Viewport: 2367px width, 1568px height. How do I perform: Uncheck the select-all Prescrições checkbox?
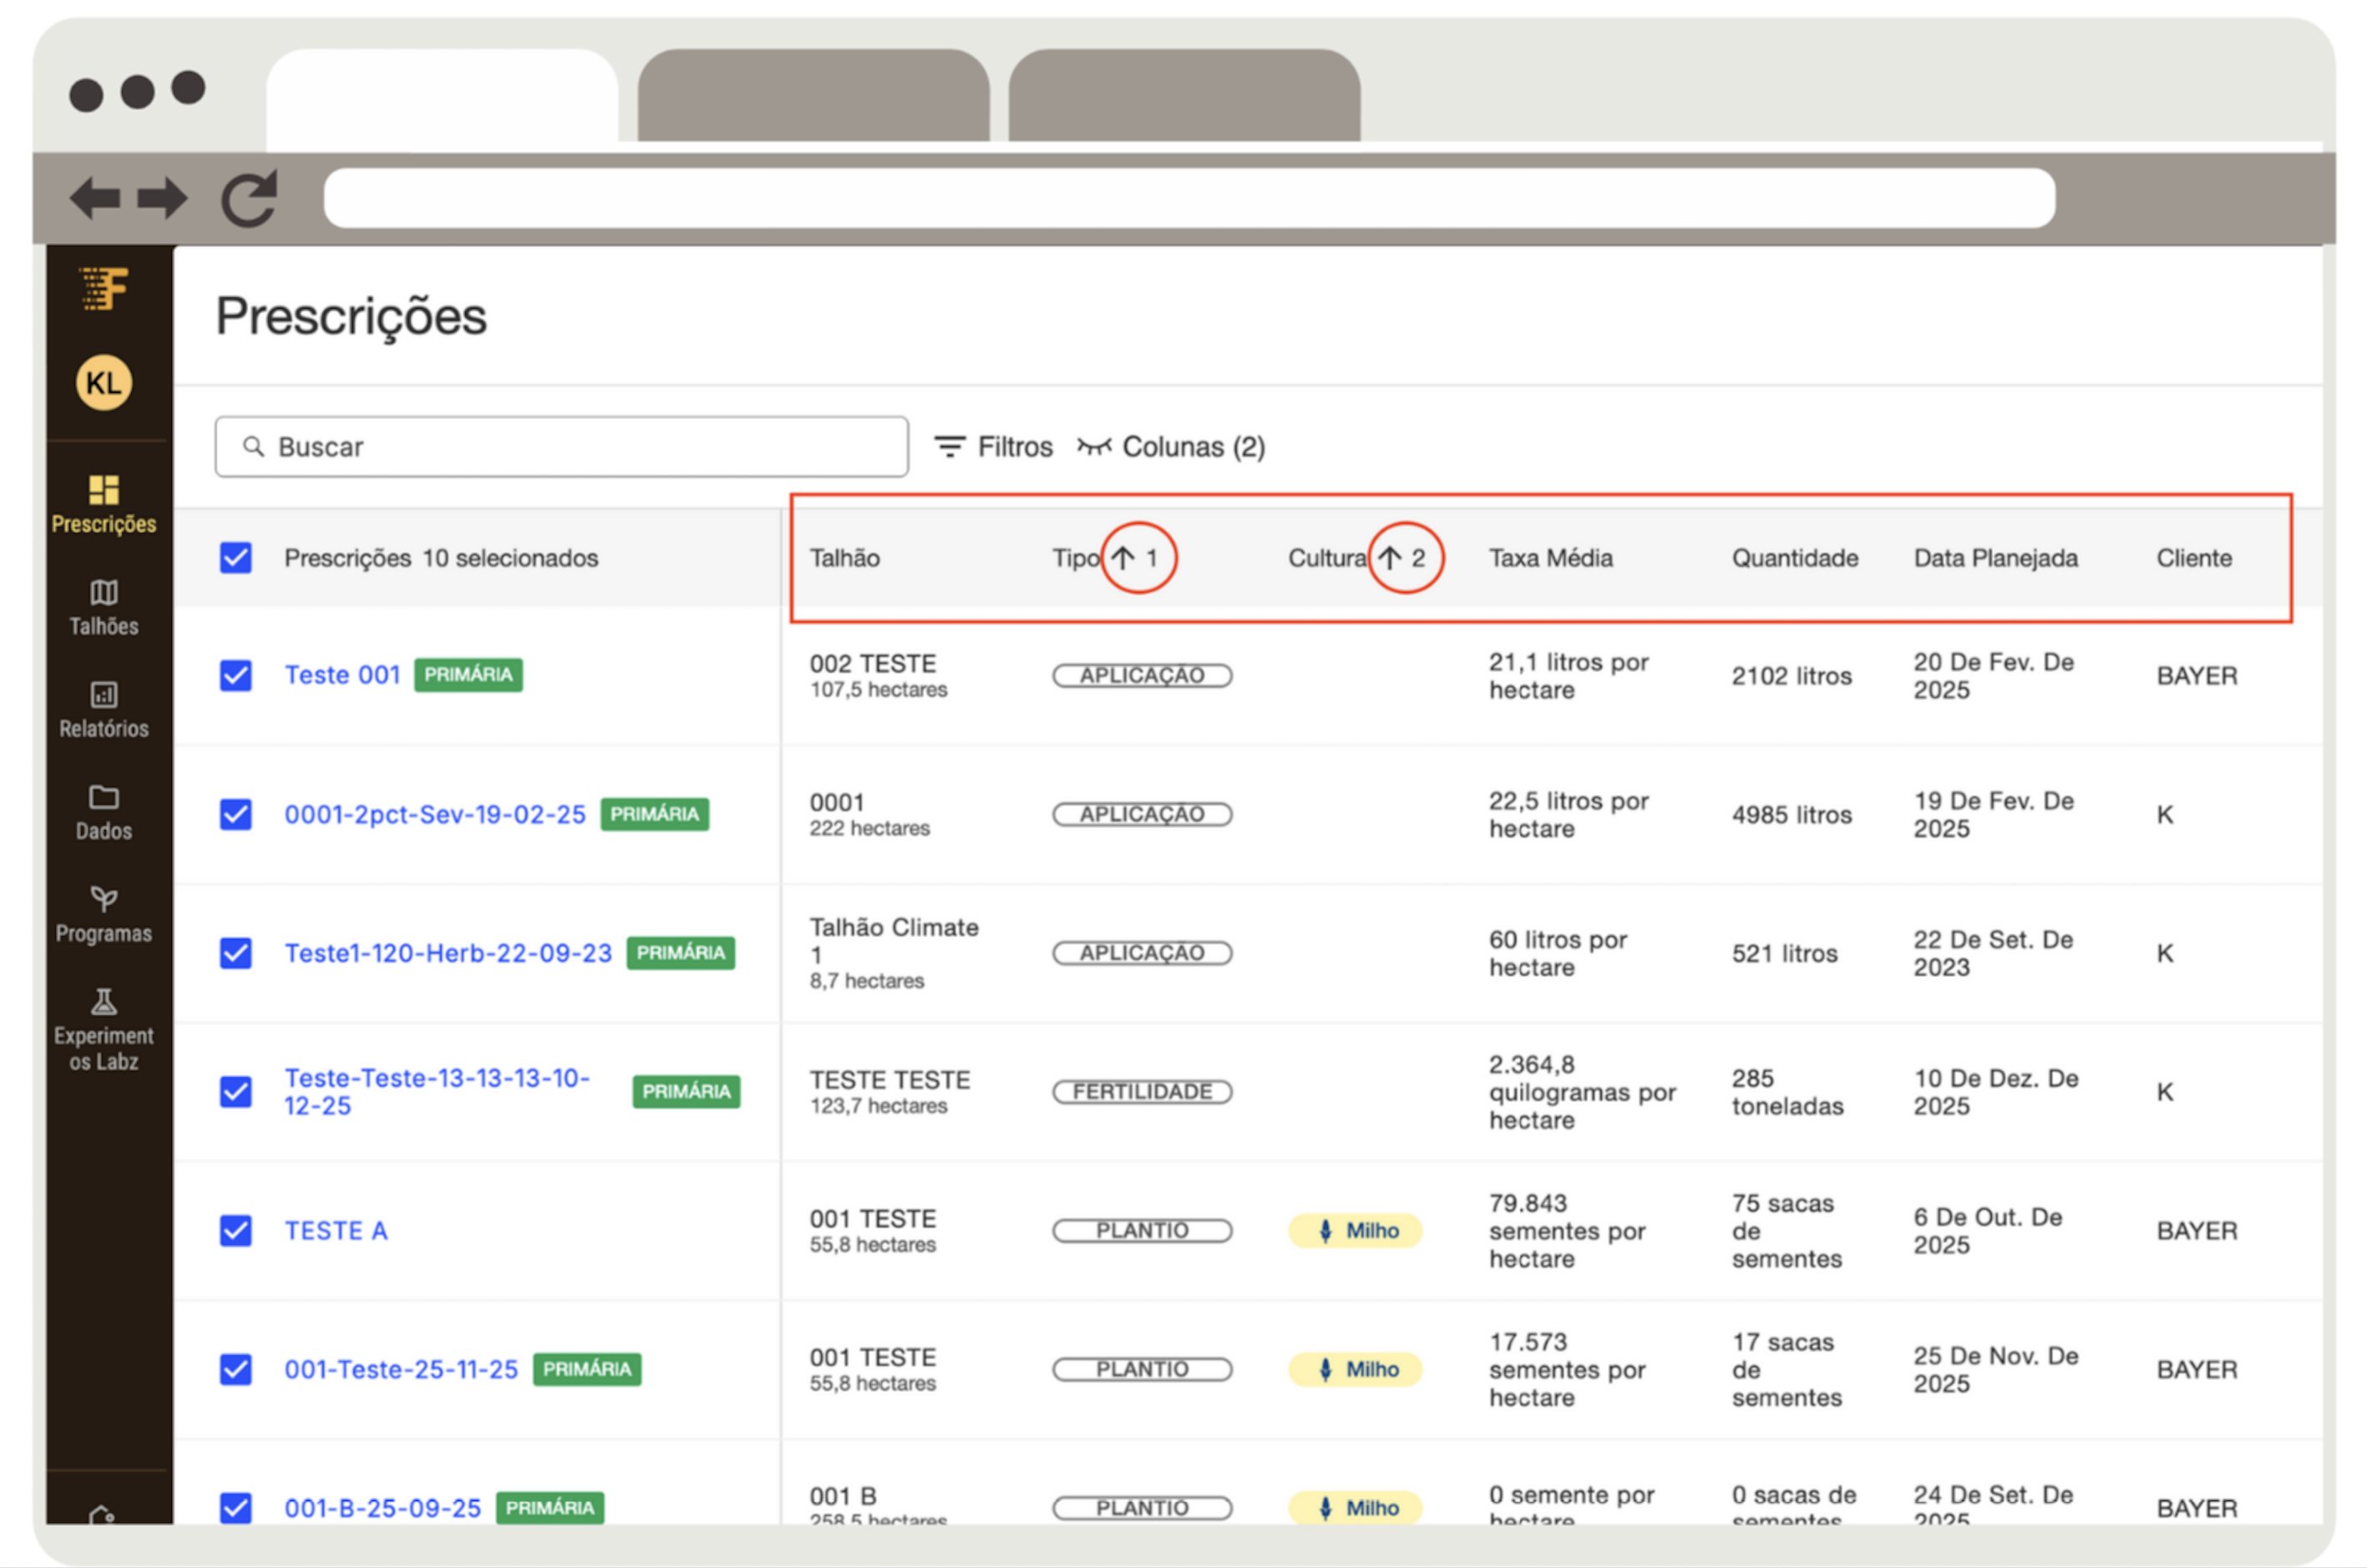235,557
